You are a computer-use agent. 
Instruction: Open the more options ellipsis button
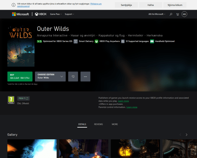(x=85, y=77)
